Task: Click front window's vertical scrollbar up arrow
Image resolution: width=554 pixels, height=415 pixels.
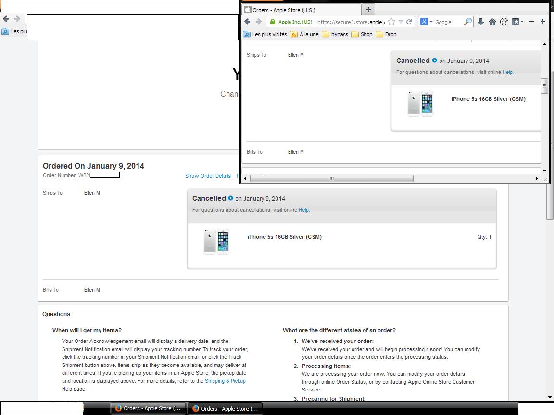Action: 544,45
